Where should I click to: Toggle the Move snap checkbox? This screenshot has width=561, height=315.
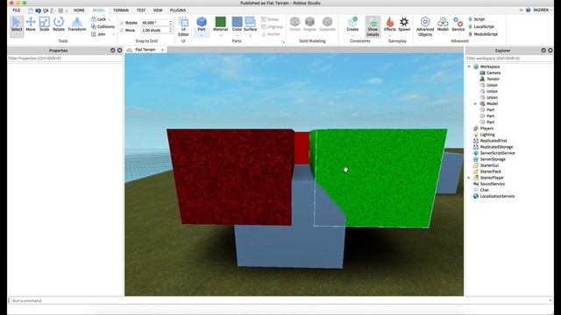click(x=122, y=31)
